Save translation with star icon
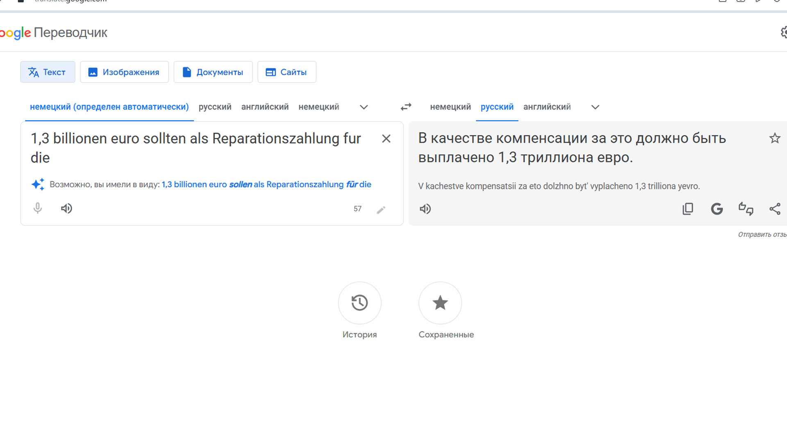This screenshot has width=787, height=442. coord(775,138)
